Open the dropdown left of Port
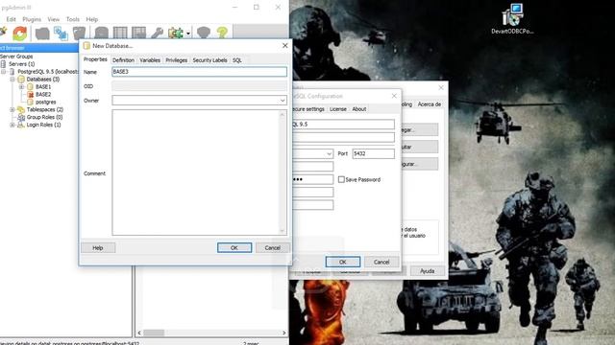615x345 pixels. coord(329,153)
